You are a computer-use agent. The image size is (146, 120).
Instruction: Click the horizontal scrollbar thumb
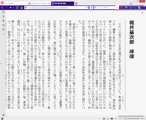tap(131, 116)
